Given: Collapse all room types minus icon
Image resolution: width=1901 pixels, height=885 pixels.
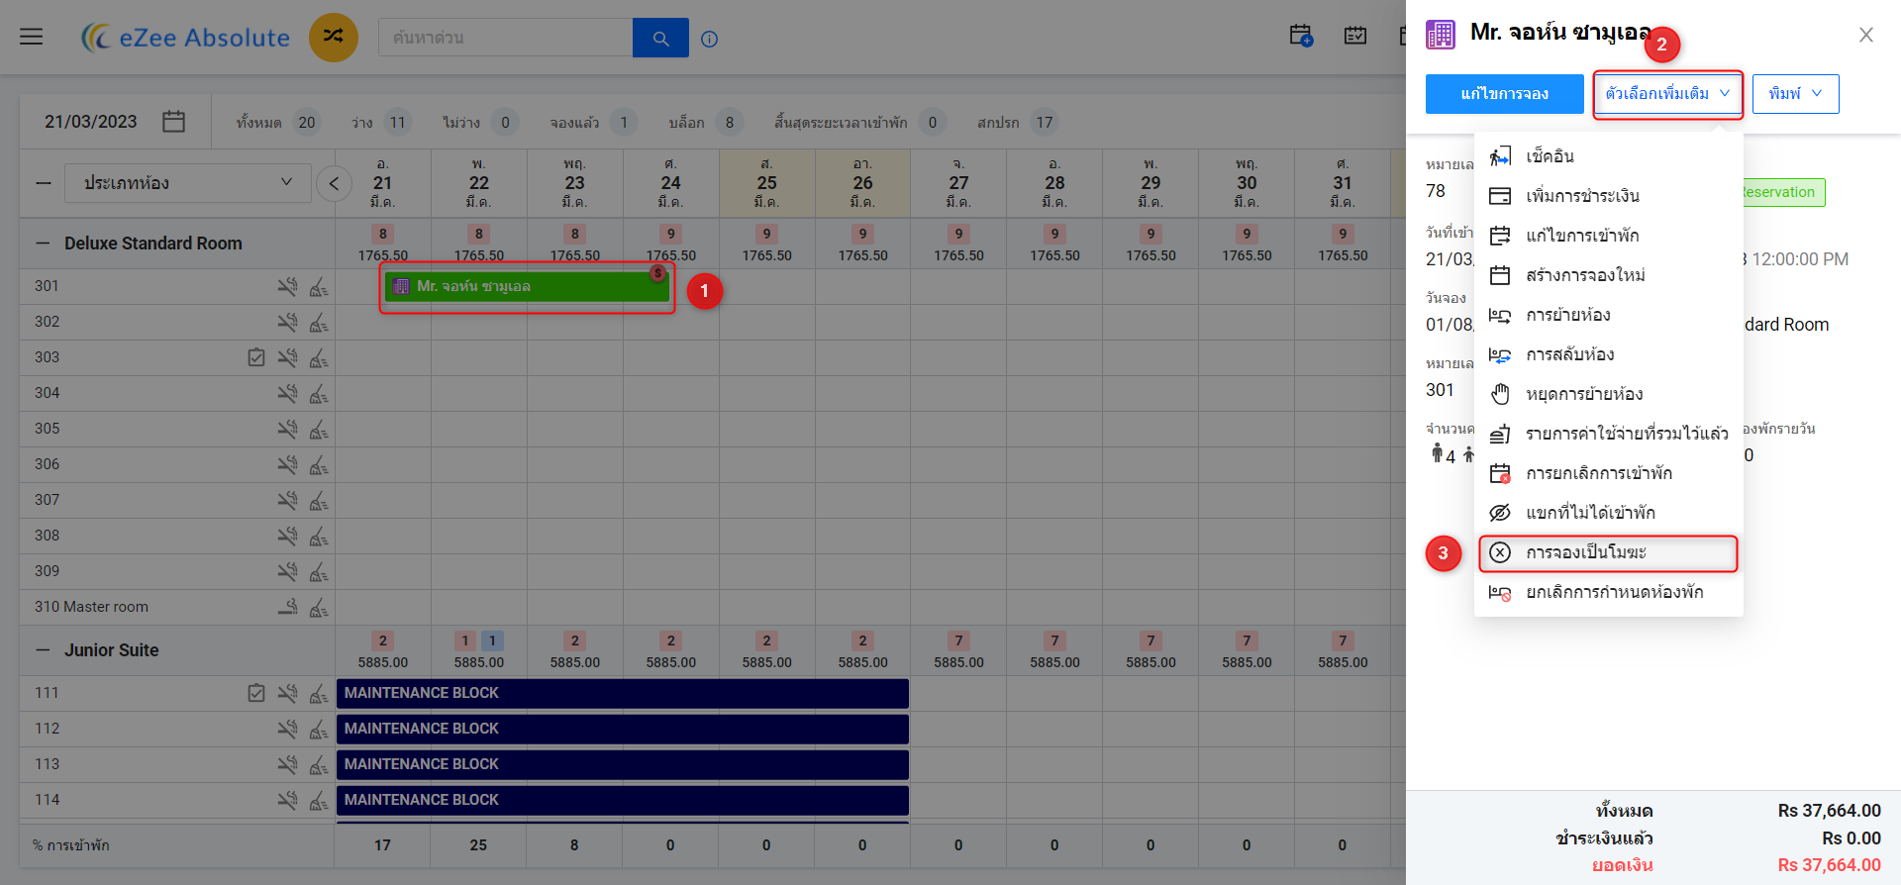Looking at the screenshot, I should coord(43,183).
